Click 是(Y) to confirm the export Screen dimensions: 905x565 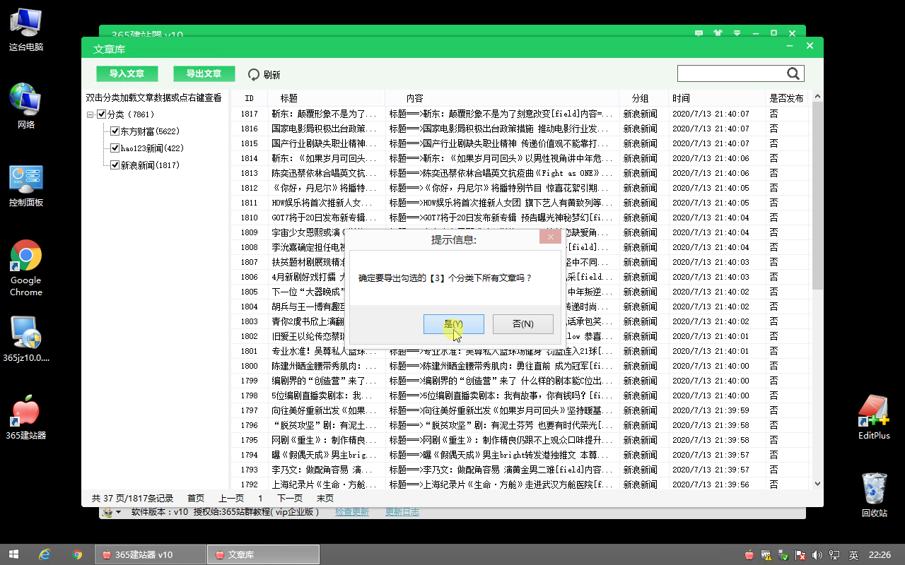pyautogui.click(x=454, y=324)
